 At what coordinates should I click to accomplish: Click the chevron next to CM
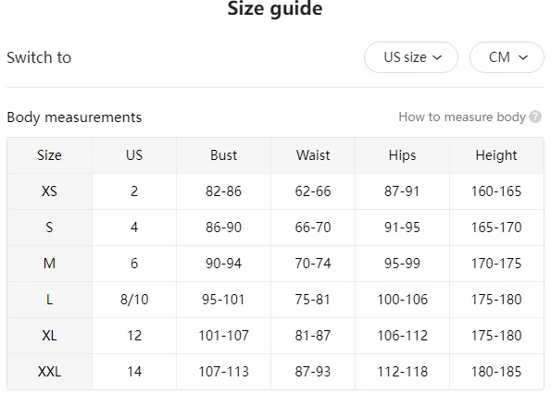point(523,57)
